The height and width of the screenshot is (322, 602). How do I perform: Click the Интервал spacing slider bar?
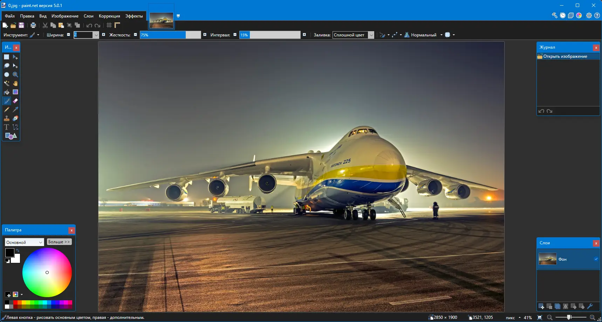(x=270, y=35)
